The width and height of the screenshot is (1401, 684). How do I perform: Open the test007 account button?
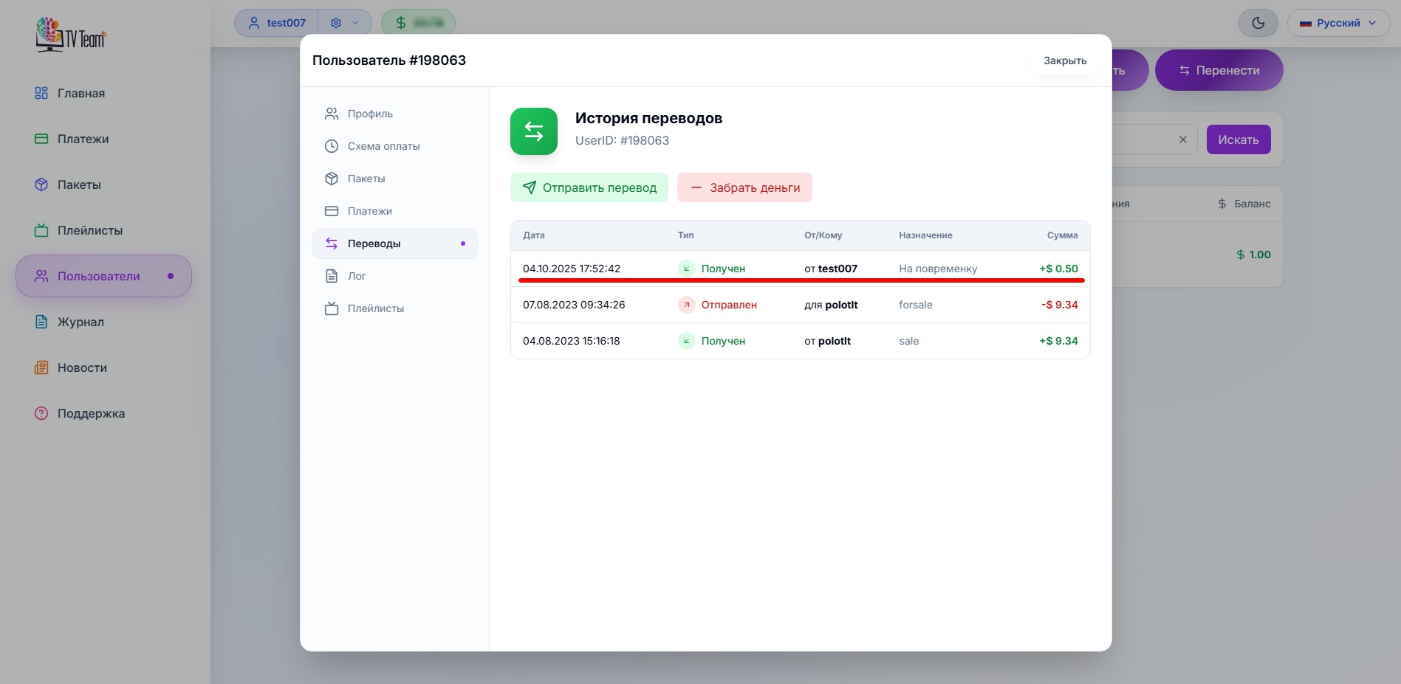[x=277, y=23]
